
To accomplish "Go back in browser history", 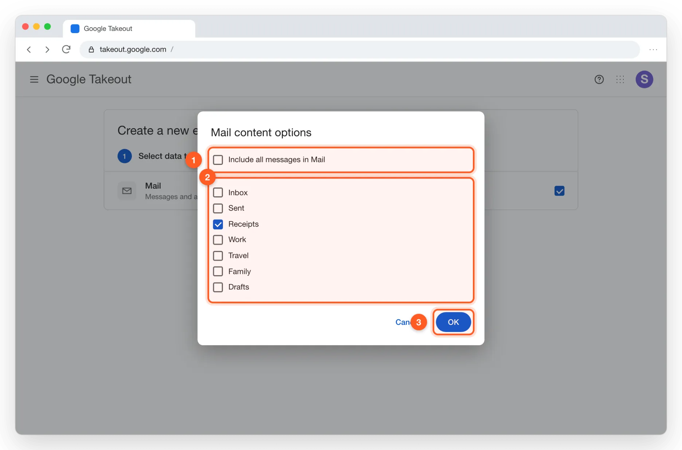I will (x=29, y=50).
